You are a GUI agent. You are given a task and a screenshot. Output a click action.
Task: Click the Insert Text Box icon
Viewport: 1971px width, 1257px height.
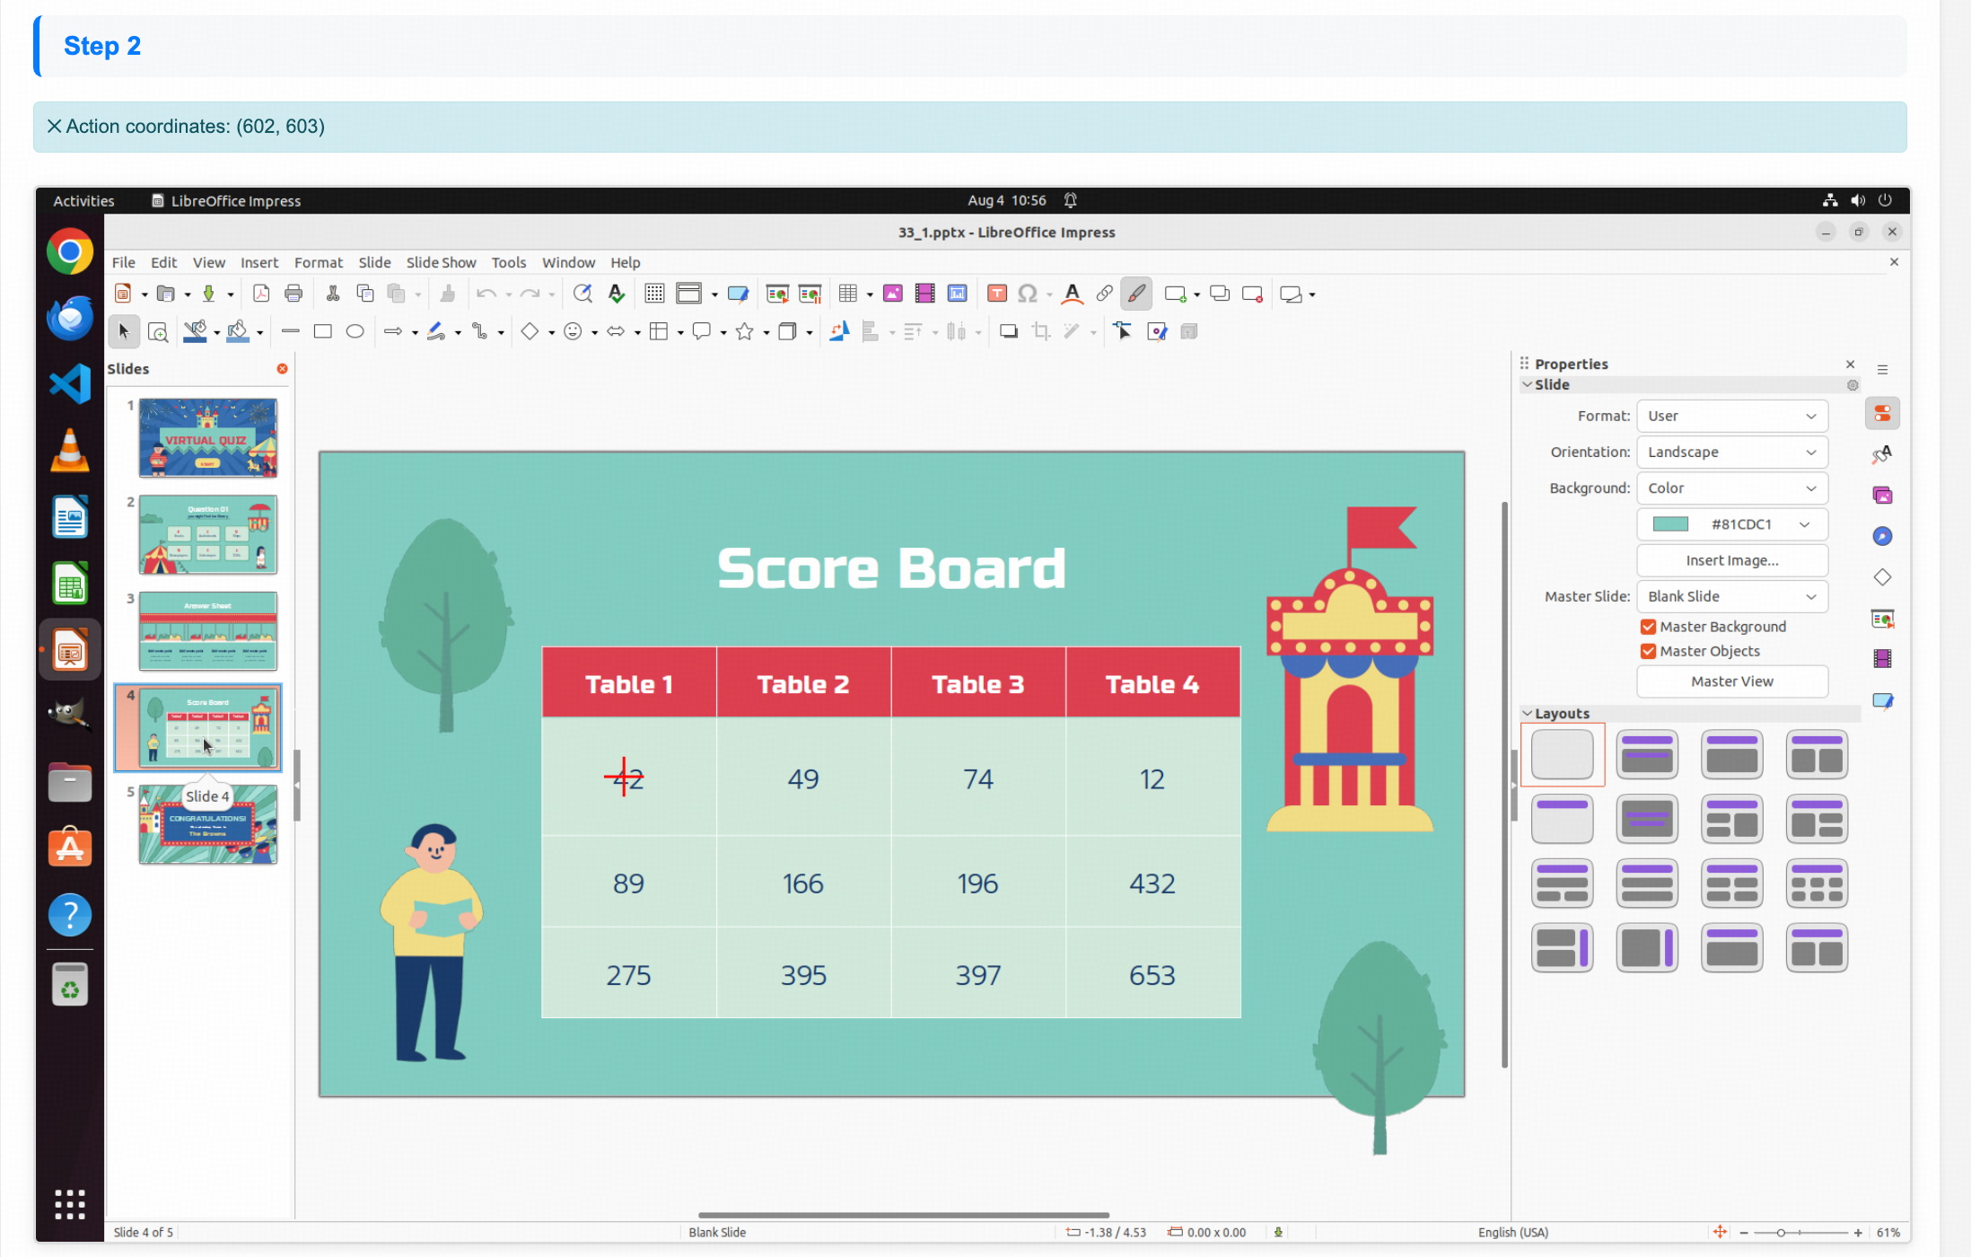click(x=996, y=294)
